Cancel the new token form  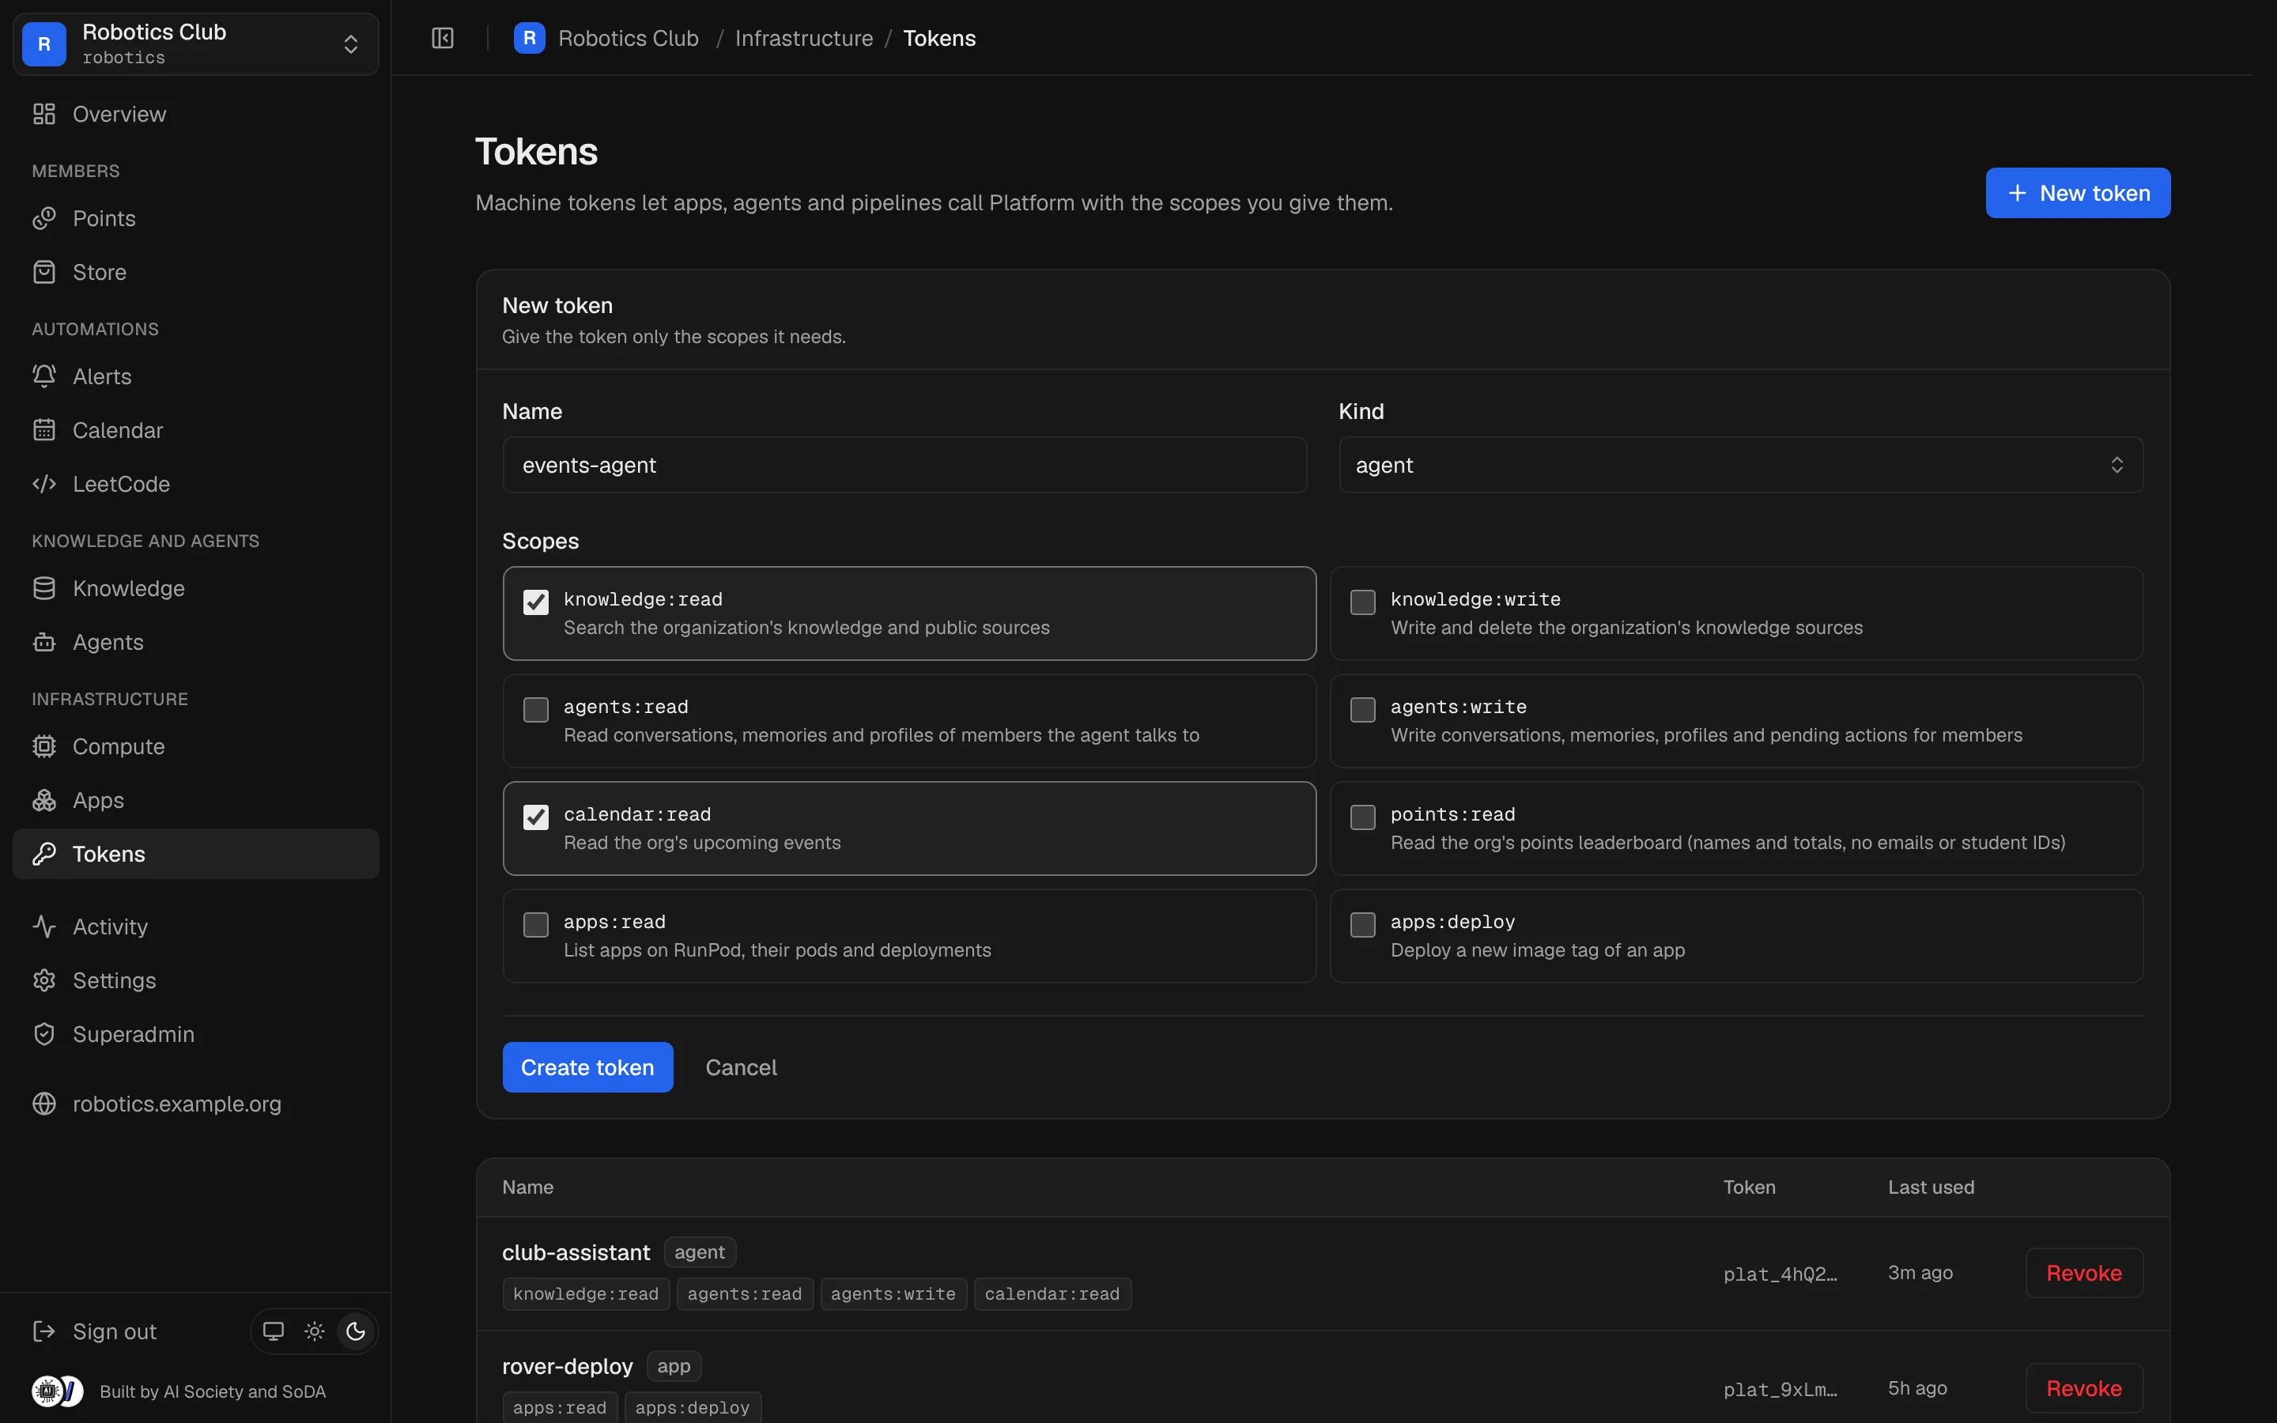(x=741, y=1067)
